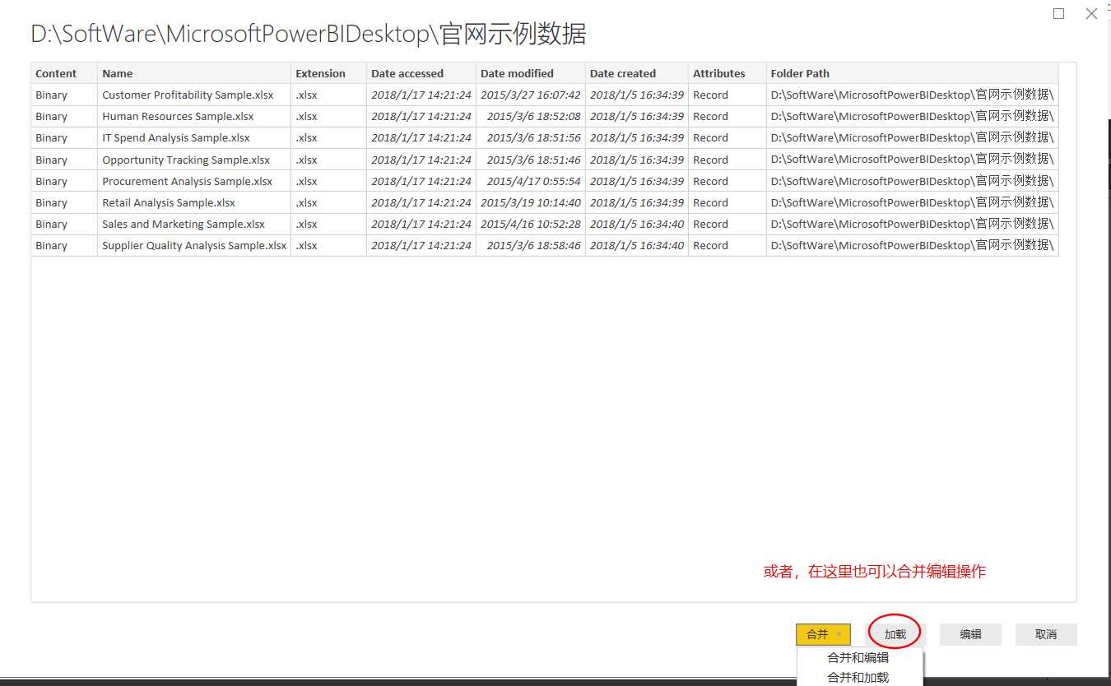Click date modified 2015/4/17 0:55:54

(534, 181)
